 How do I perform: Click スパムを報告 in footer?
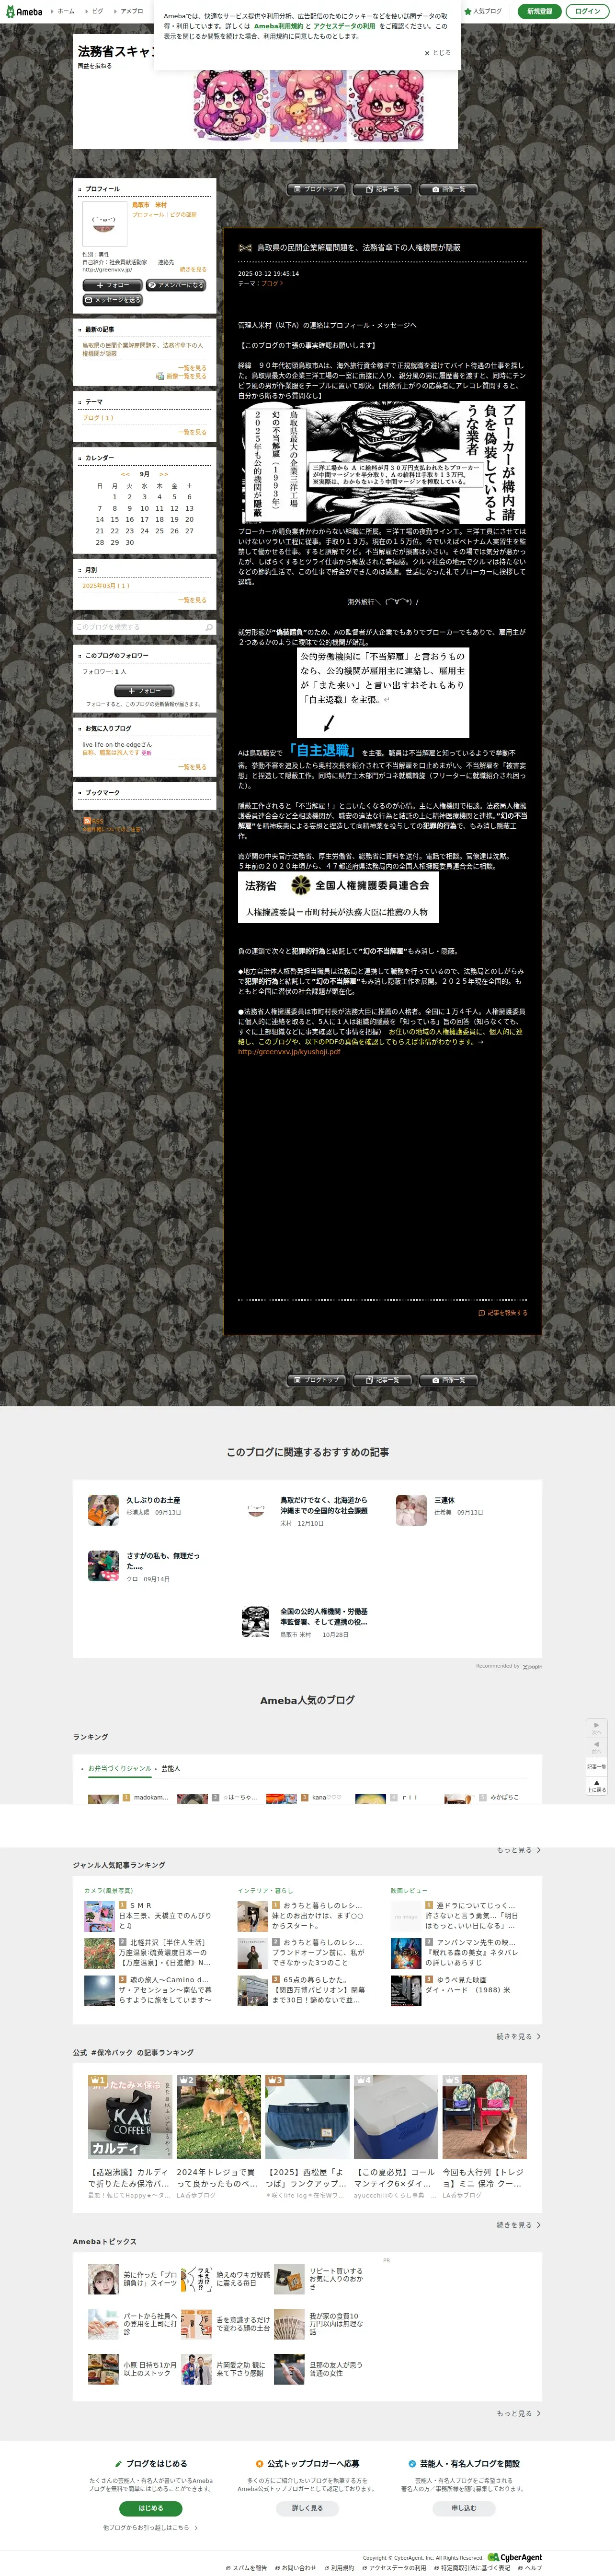pyautogui.click(x=247, y=2567)
